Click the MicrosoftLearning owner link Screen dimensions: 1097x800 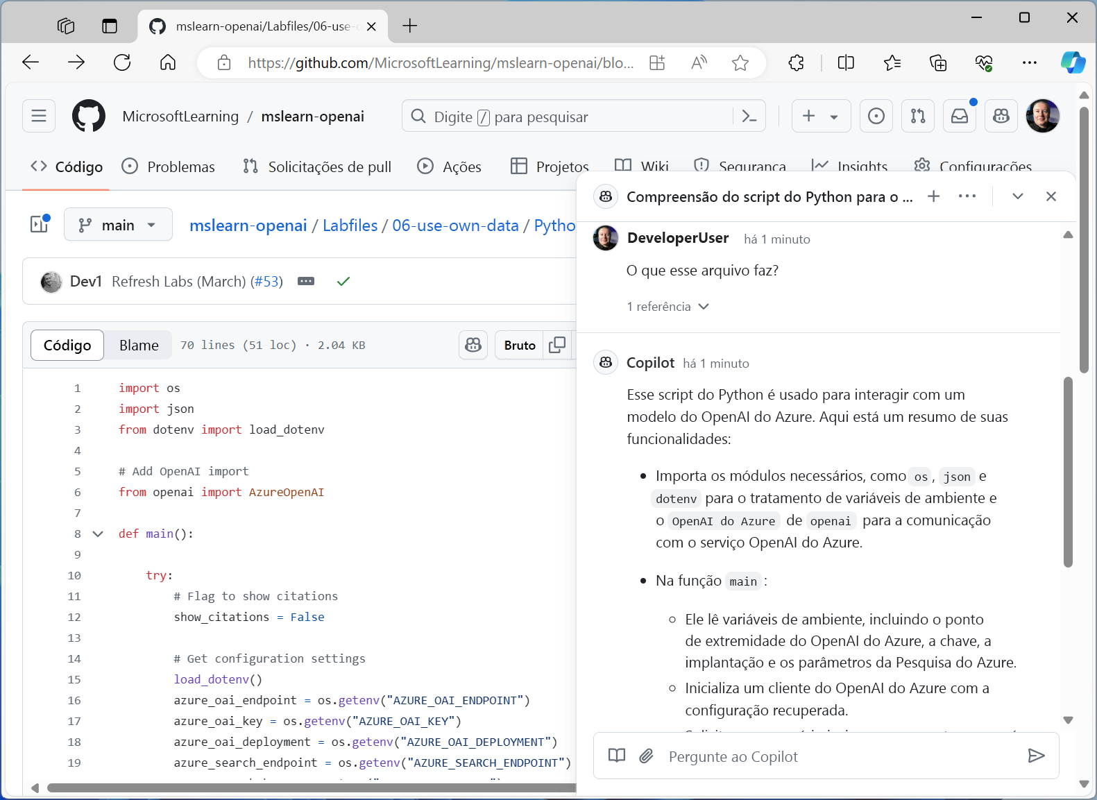[180, 117]
